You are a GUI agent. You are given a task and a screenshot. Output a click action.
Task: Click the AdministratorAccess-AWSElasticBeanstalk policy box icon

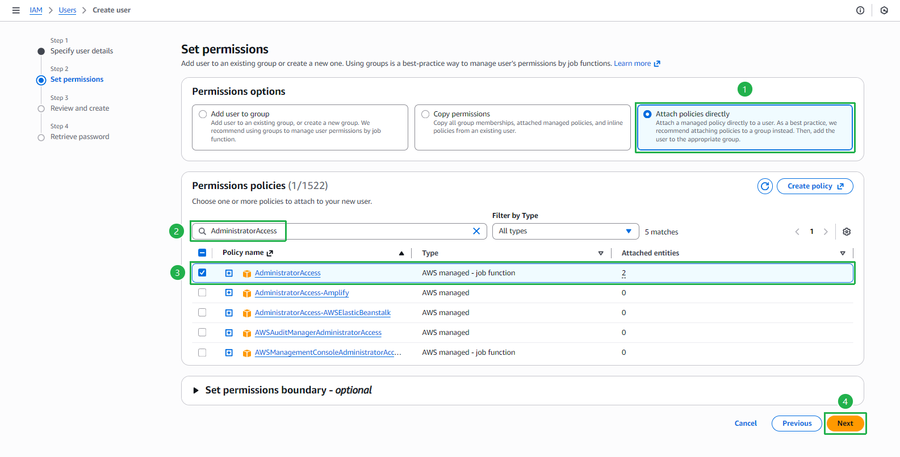point(247,313)
